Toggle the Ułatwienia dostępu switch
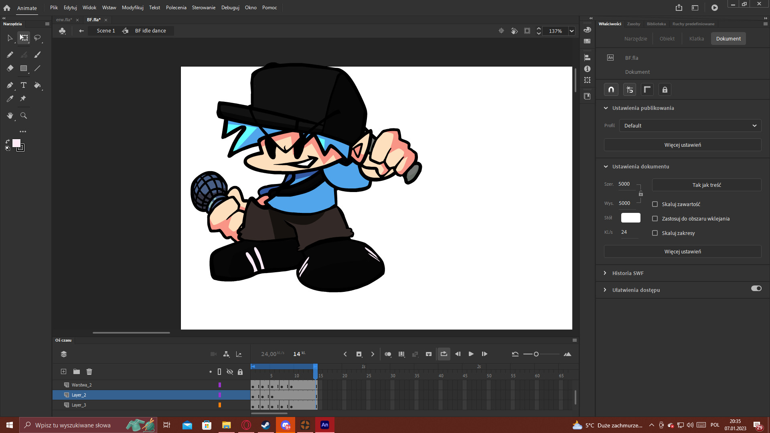 pyautogui.click(x=756, y=288)
